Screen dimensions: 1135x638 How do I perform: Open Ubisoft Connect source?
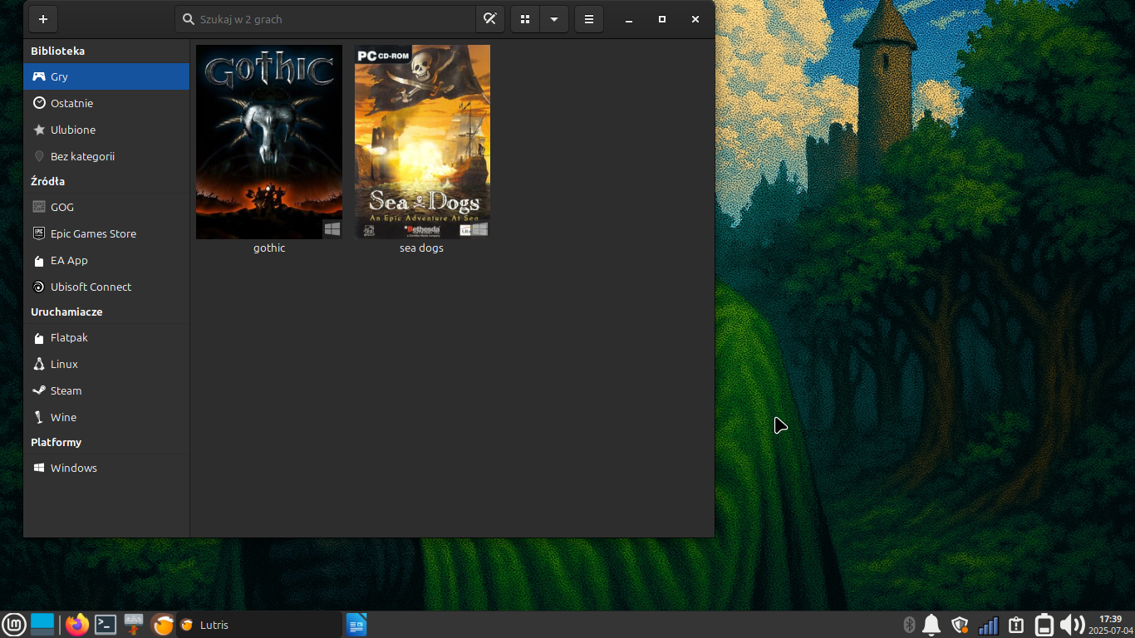coord(106,287)
